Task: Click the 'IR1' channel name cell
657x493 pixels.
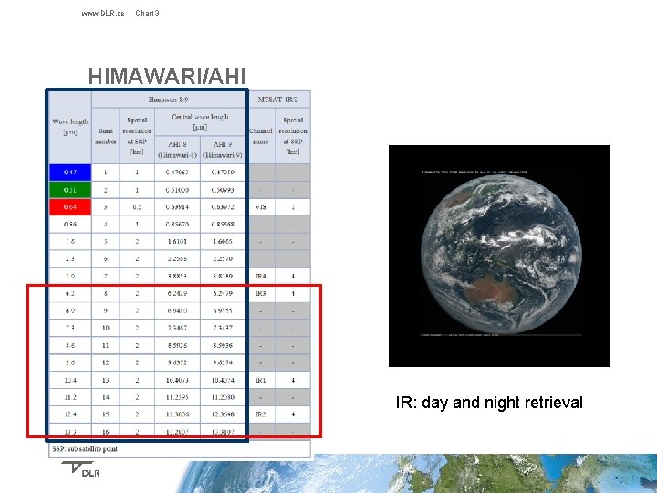Action: click(261, 380)
